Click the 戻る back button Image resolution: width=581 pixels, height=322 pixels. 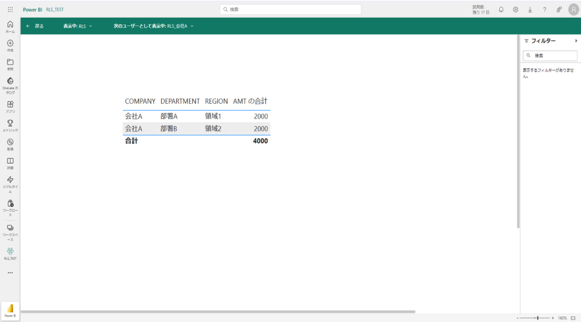35,26
